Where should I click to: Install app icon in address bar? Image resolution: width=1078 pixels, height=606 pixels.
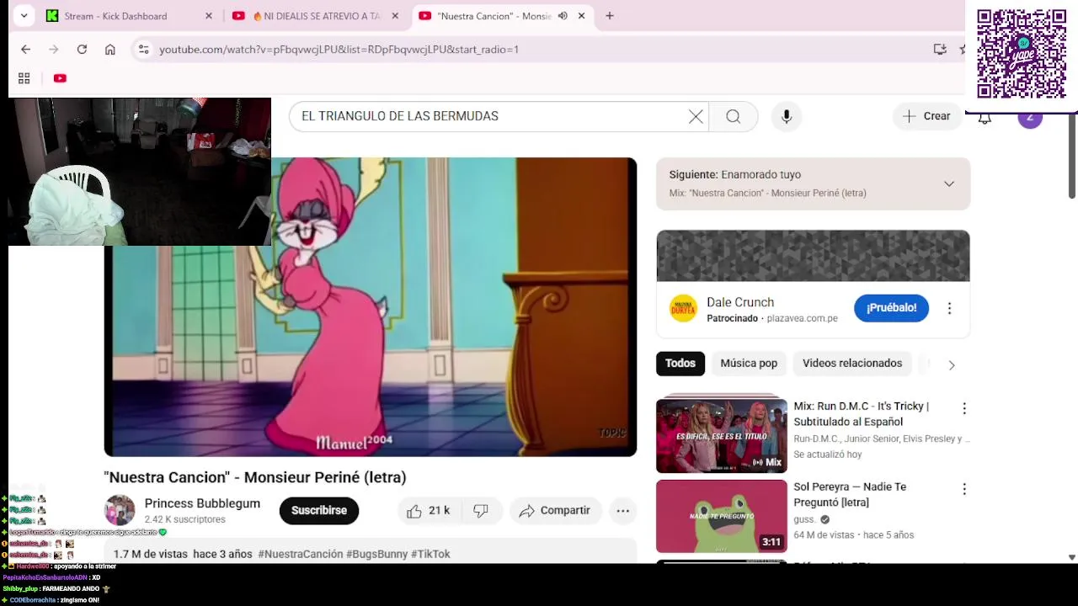940,50
